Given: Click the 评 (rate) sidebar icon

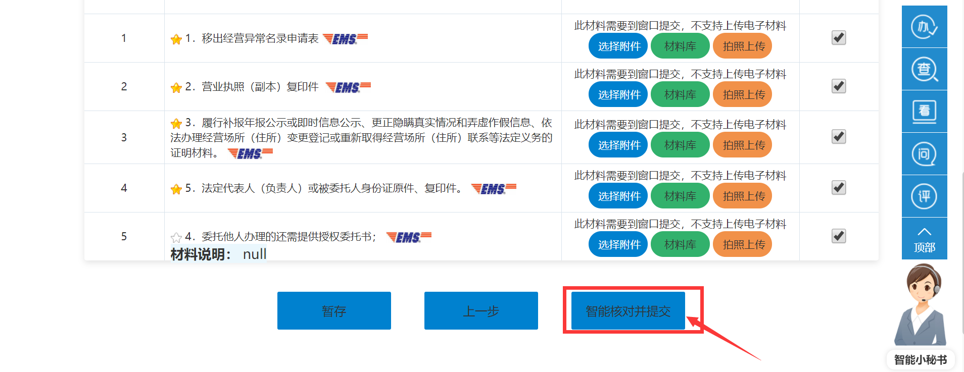Looking at the screenshot, I should point(924,196).
